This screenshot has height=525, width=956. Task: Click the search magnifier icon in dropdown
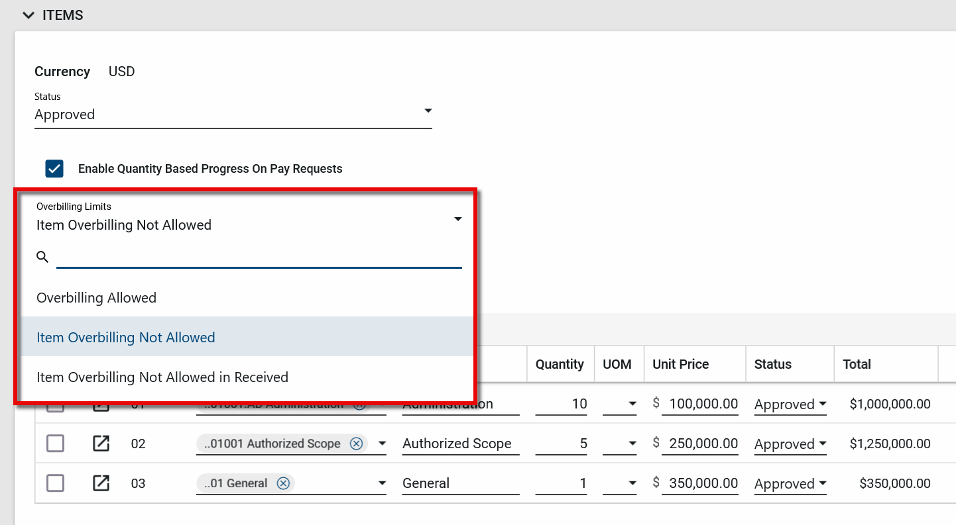point(42,257)
